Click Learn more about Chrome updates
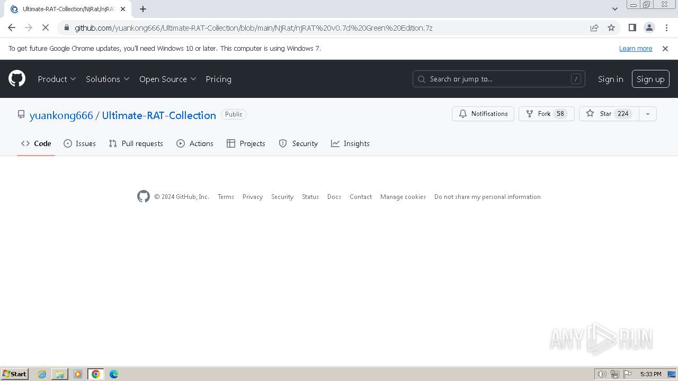This screenshot has height=381, width=678. pyautogui.click(x=636, y=48)
